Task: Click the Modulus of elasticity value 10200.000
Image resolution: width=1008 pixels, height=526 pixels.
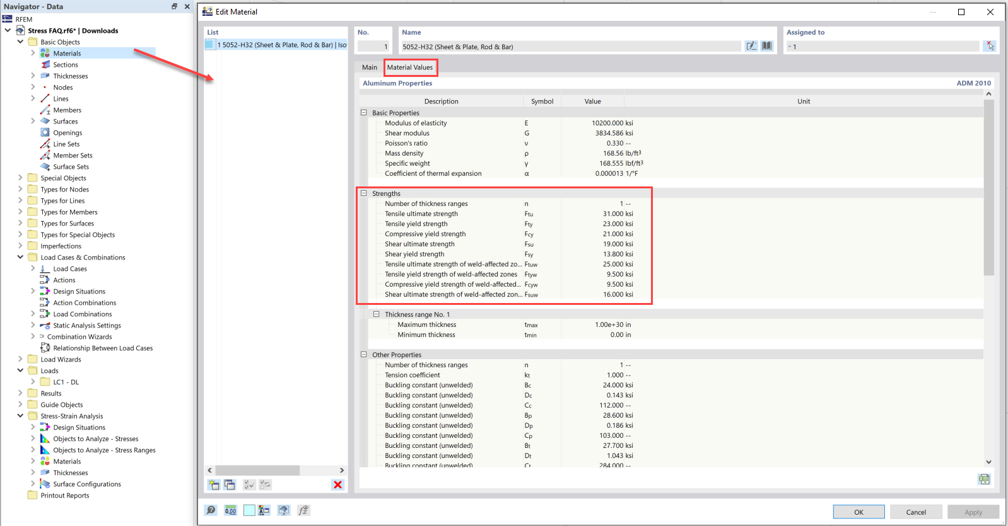Action: coord(607,123)
